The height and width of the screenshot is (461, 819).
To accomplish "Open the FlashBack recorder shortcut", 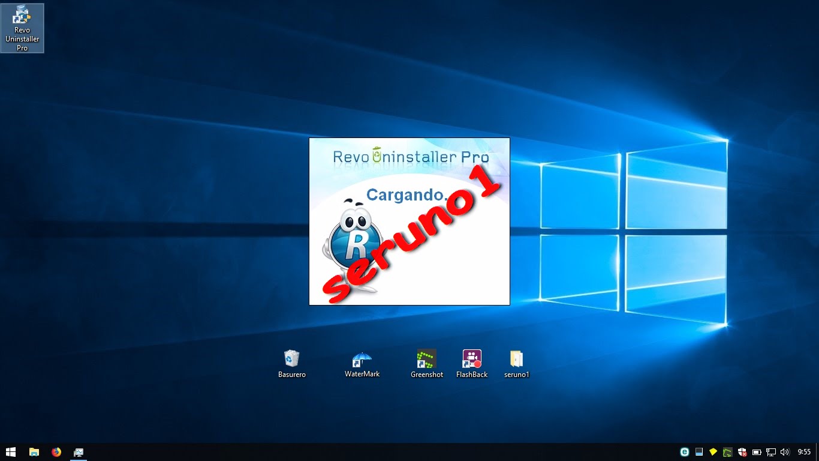I will click(472, 364).
